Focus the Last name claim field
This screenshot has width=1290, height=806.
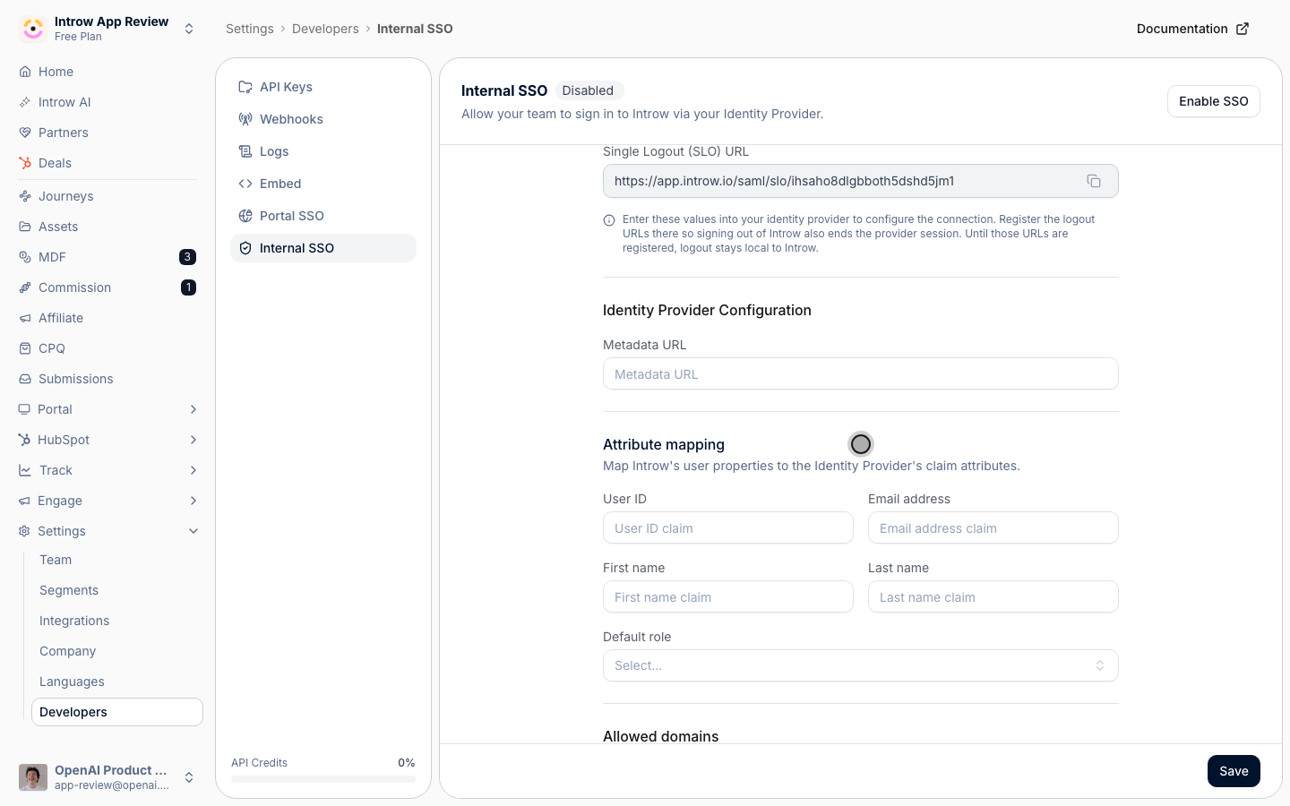point(993,596)
